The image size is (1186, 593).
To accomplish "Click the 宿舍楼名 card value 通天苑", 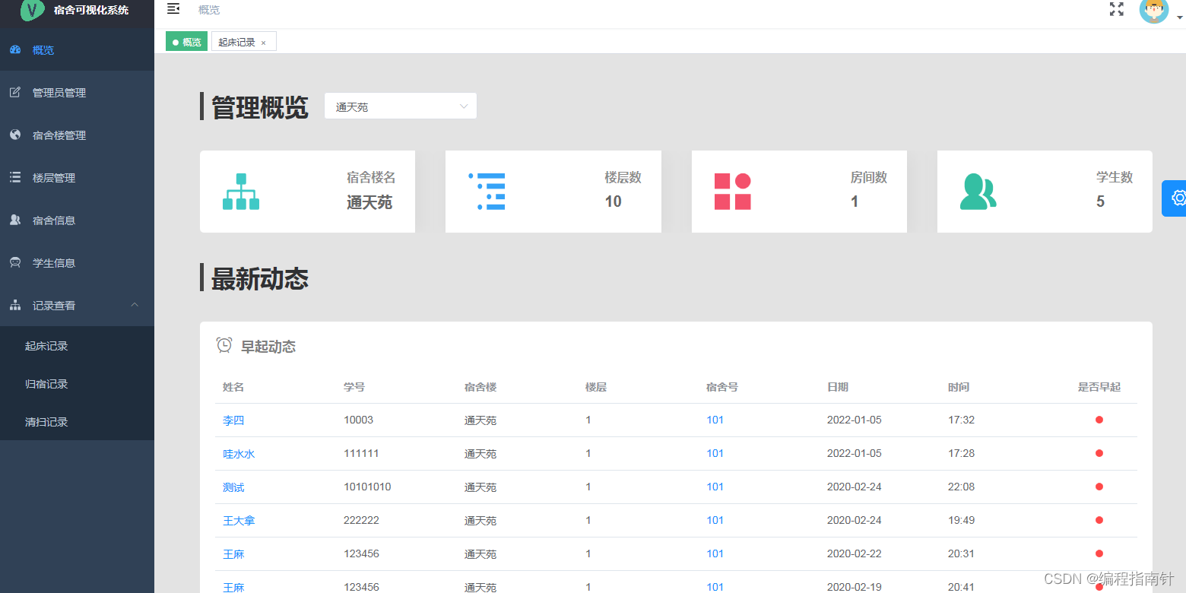I will pyautogui.click(x=369, y=202).
